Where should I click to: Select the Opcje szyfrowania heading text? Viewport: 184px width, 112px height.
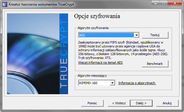pyautogui.click(x=97, y=16)
